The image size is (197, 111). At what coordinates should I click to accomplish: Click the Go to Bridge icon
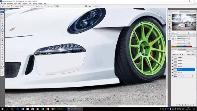(x=90, y=6)
